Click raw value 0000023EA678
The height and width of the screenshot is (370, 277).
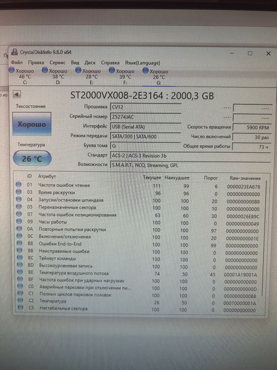tap(244, 187)
